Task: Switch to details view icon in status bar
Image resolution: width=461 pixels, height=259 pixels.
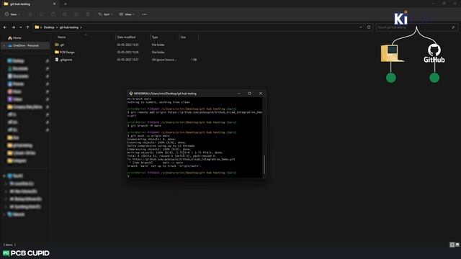Action: point(452,245)
